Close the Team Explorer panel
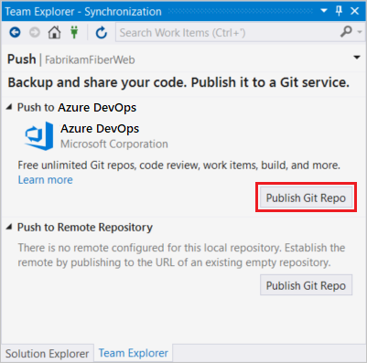 tap(355, 11)
